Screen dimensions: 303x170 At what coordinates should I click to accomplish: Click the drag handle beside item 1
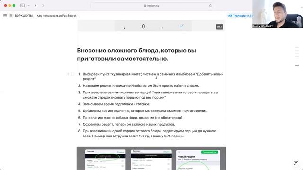(72, 74)
